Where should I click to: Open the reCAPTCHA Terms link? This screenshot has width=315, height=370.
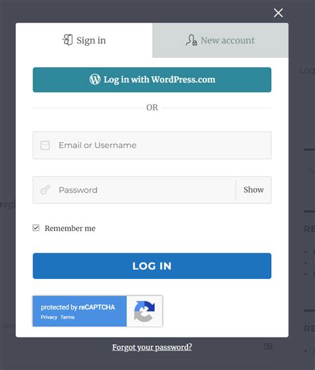(68, 317)
